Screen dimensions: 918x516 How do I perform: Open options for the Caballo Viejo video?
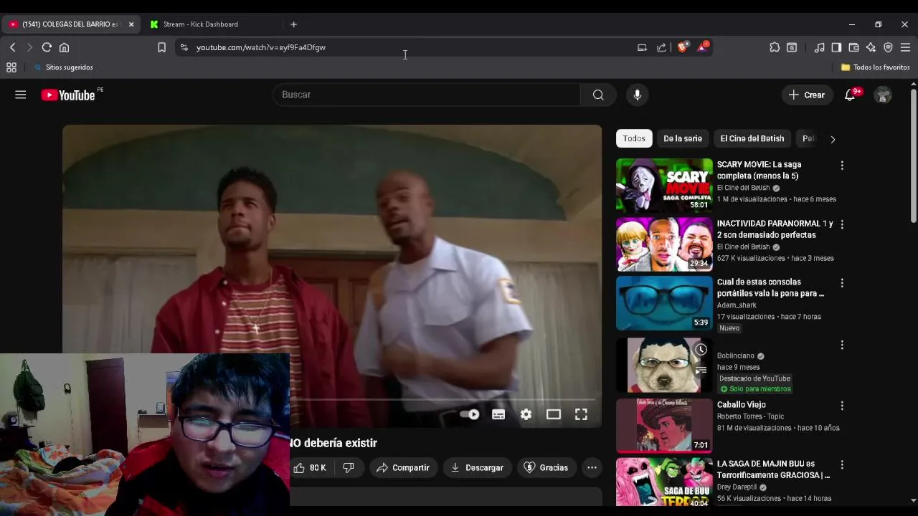pyautogui.click(x=842, y=406)
